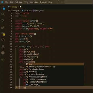Open the Source Control view
The image size is (93, 93).
pos(3,21)
